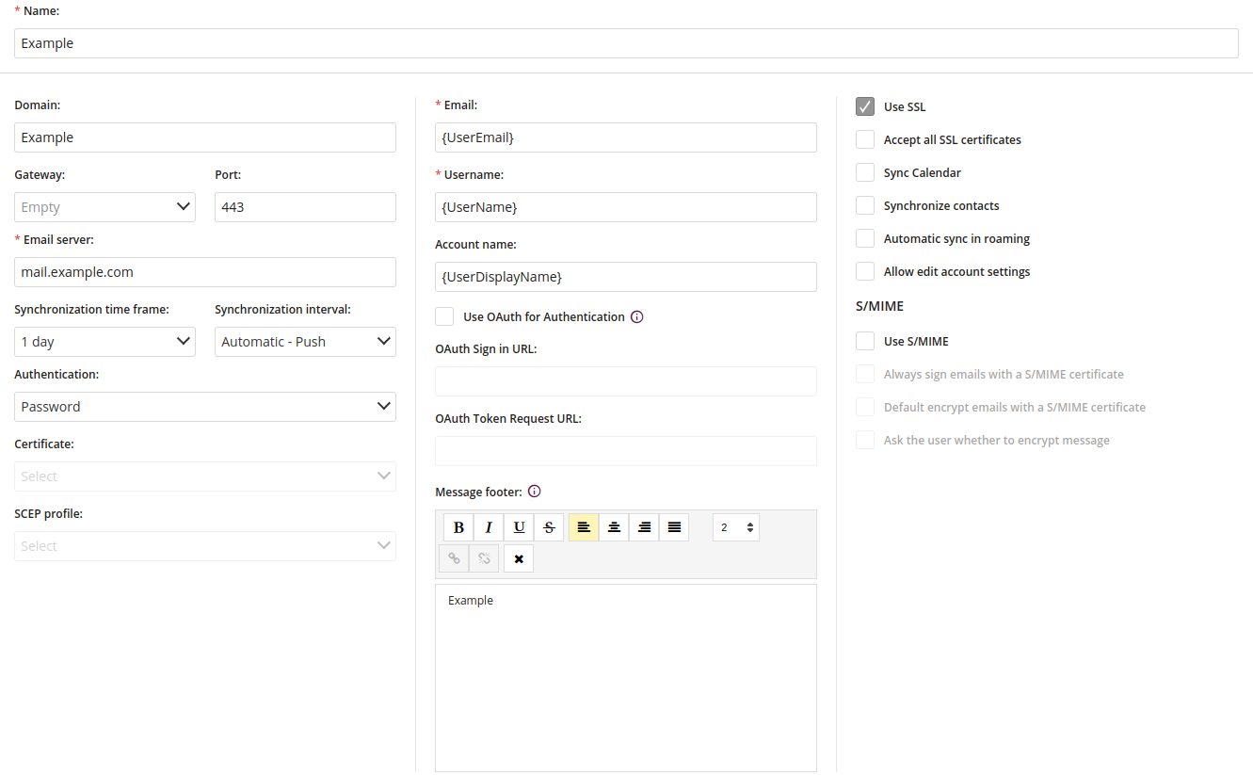The width and height of the screenshot is (1253, 775).
Task: Click the Synchronization interval label
Action: pos(282,309)
